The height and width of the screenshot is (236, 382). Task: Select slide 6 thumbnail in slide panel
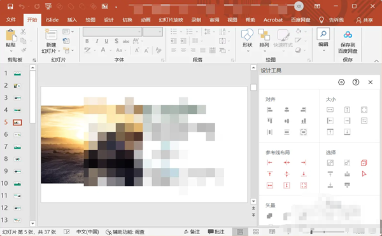[17, 135]
